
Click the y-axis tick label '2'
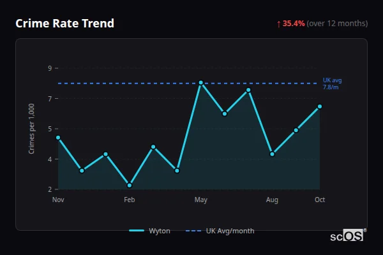point(50,189)
